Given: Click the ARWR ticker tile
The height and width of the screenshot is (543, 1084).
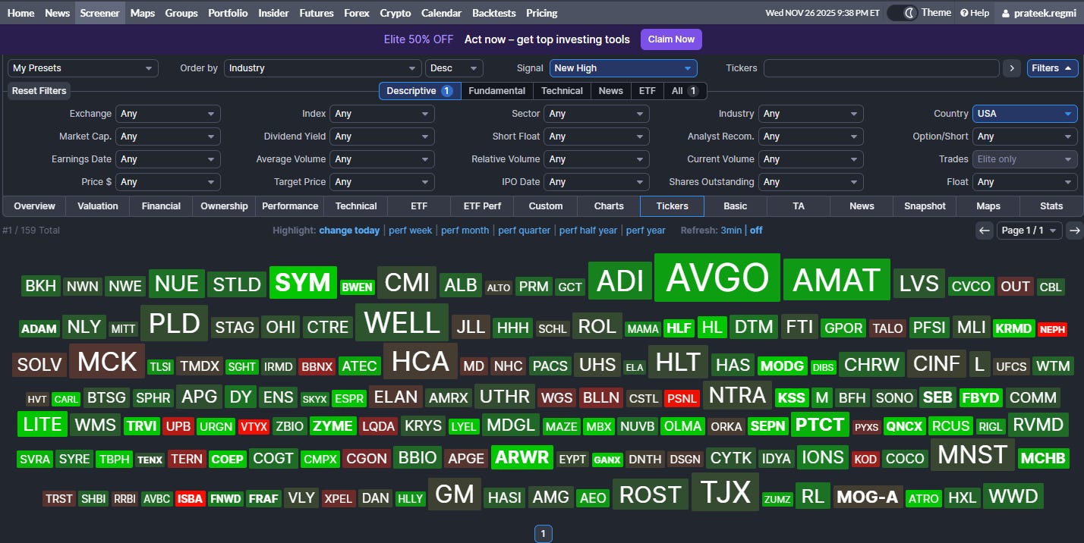Looking at the screenshot, I should [x=522, y=457].
